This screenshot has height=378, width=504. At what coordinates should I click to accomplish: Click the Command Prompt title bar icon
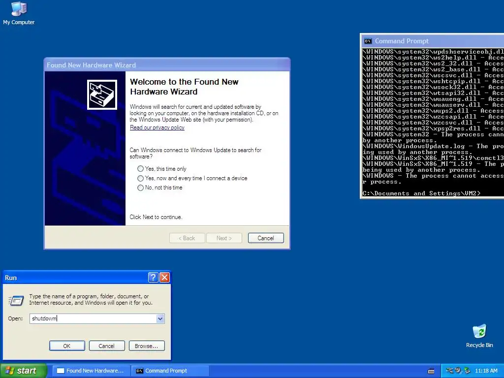pyautogui.click(x=368, y=41)
